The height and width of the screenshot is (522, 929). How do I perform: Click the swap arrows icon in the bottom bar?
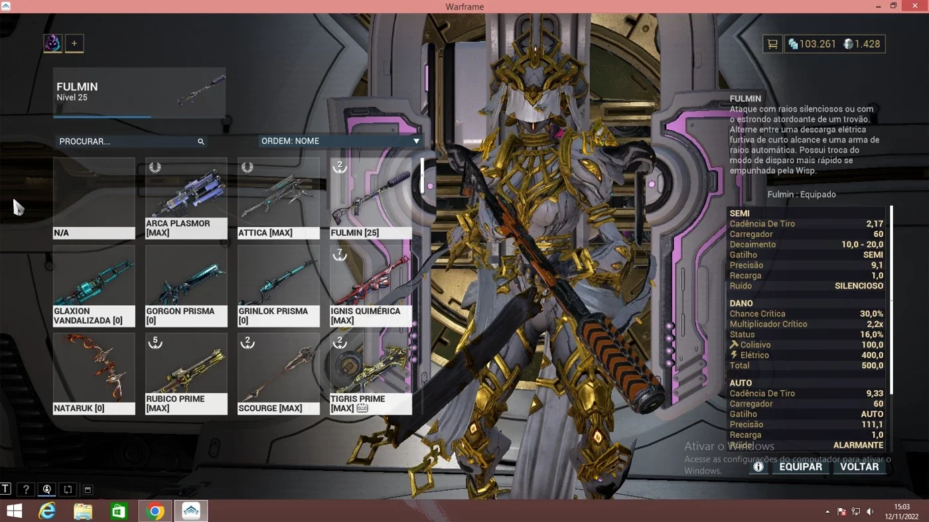click(68, 489)
